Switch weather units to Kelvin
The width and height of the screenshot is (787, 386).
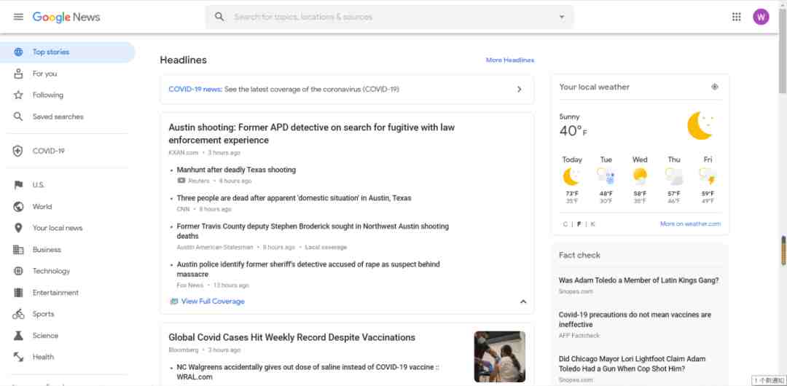tap(593, 224)
